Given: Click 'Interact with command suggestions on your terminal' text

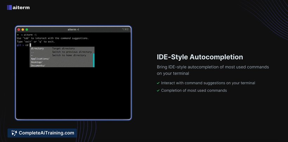Looking at the screenshot, I should point(208,83).
